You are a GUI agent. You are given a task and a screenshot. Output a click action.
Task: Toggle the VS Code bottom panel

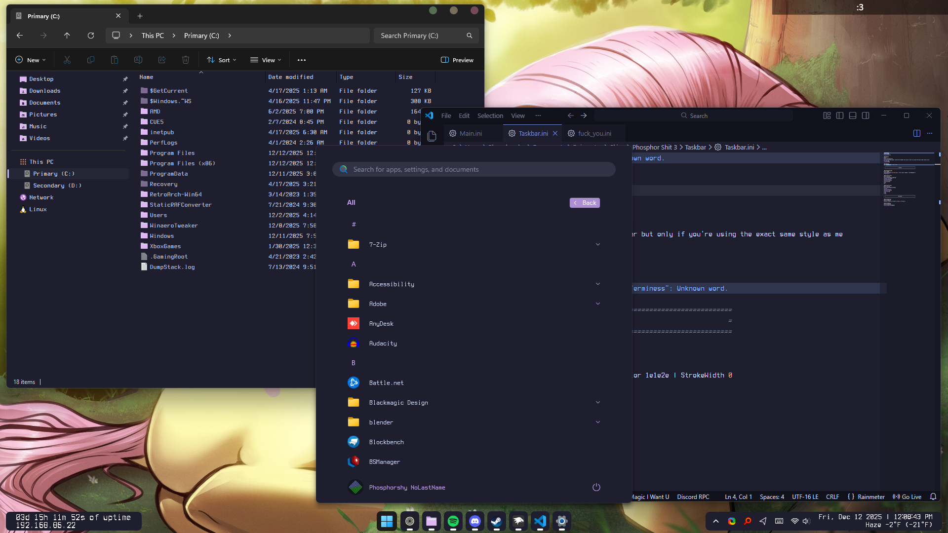pyautogui.click(x=853, y=115)
